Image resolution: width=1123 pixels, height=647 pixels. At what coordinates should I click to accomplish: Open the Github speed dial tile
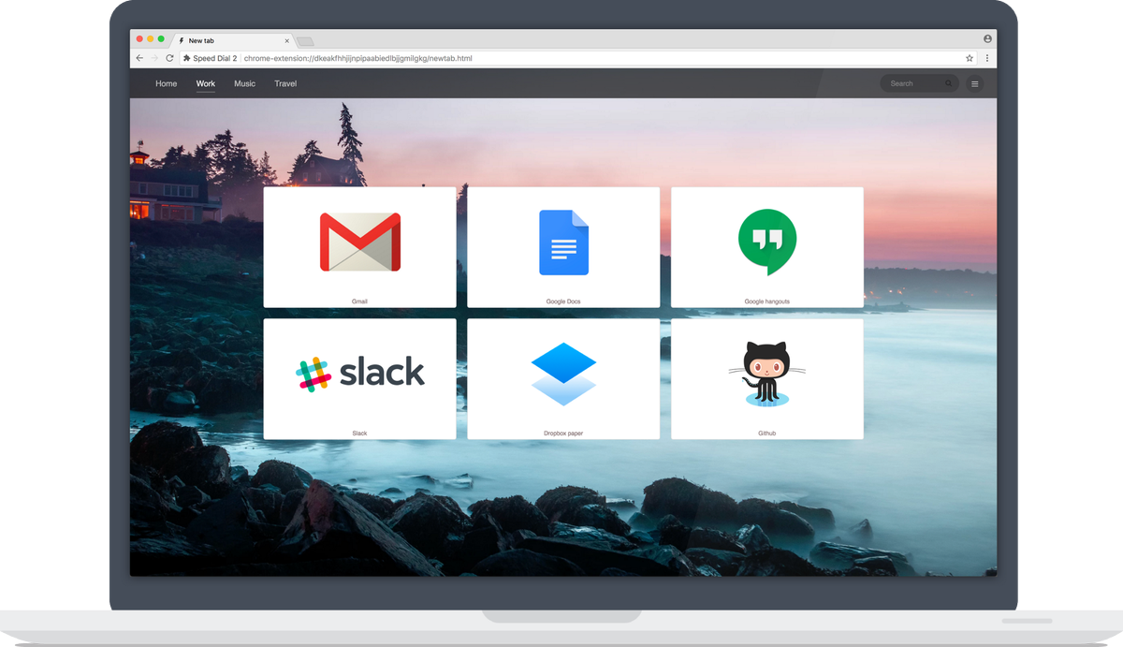click(767, 379)
